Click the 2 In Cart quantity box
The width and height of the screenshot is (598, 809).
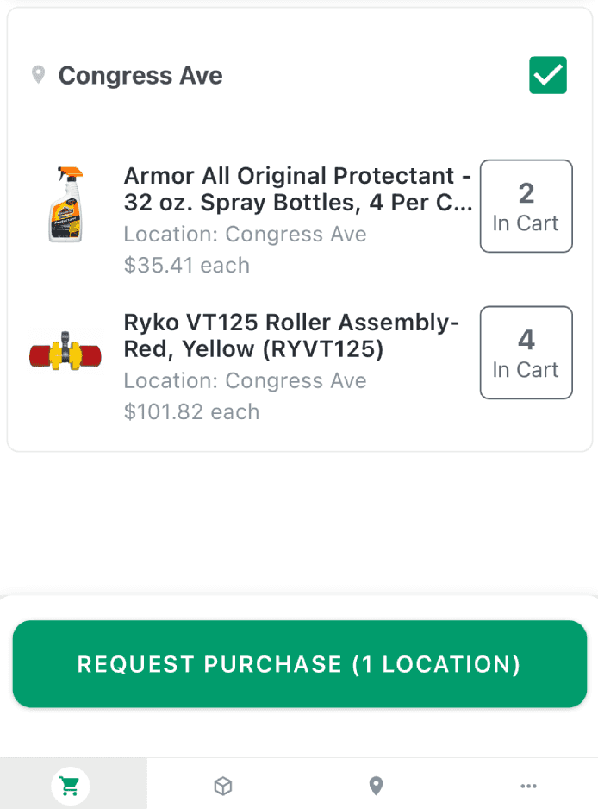(526, 206)
